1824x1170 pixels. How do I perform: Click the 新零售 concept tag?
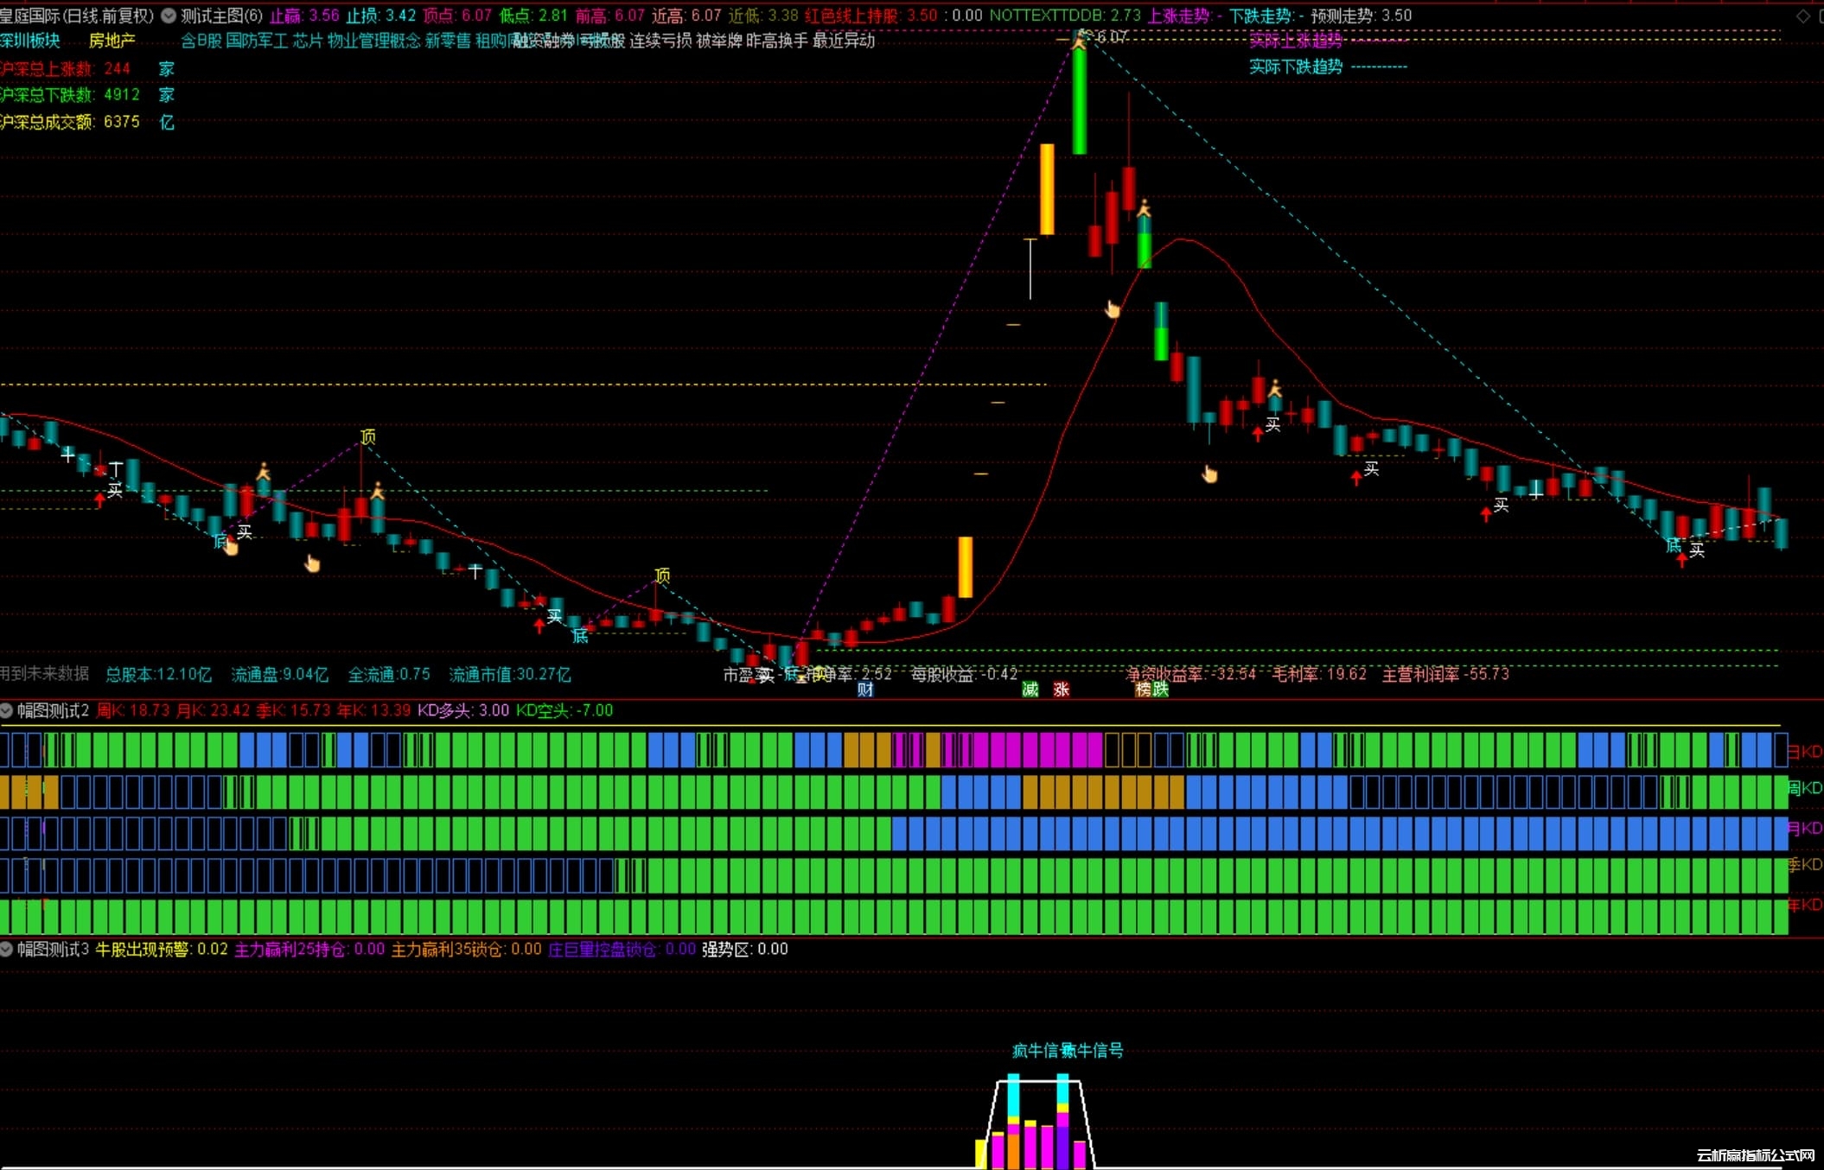[x=448, y=41]
